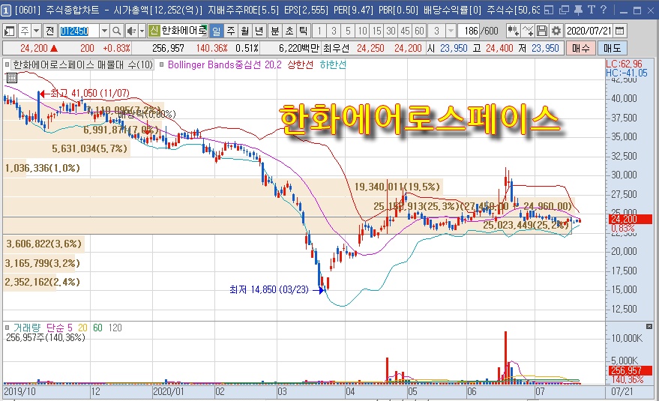Image resolution: width=659 pixels, height=401 pixels.
Task: Pin the window with pushpin icon
Action: coord(578,10)
